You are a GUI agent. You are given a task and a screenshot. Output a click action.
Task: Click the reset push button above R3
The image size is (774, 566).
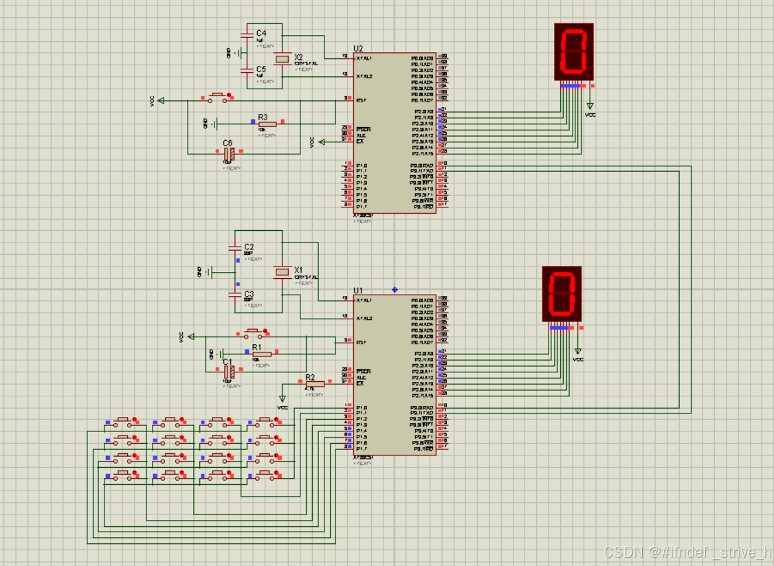pyautogui.click(x=217, y=98)
